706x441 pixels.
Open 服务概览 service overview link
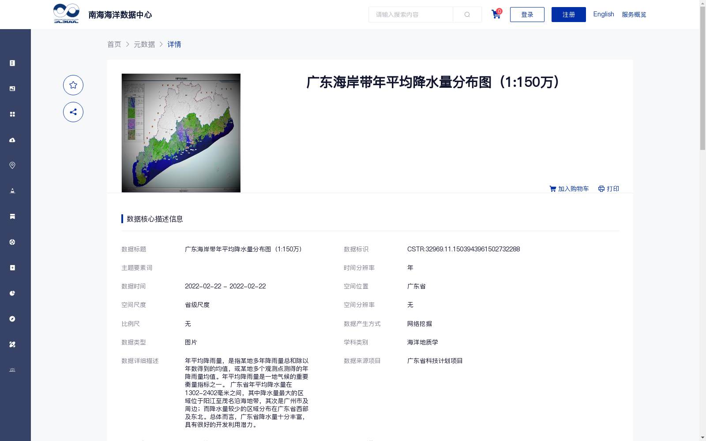pos(634,15)
